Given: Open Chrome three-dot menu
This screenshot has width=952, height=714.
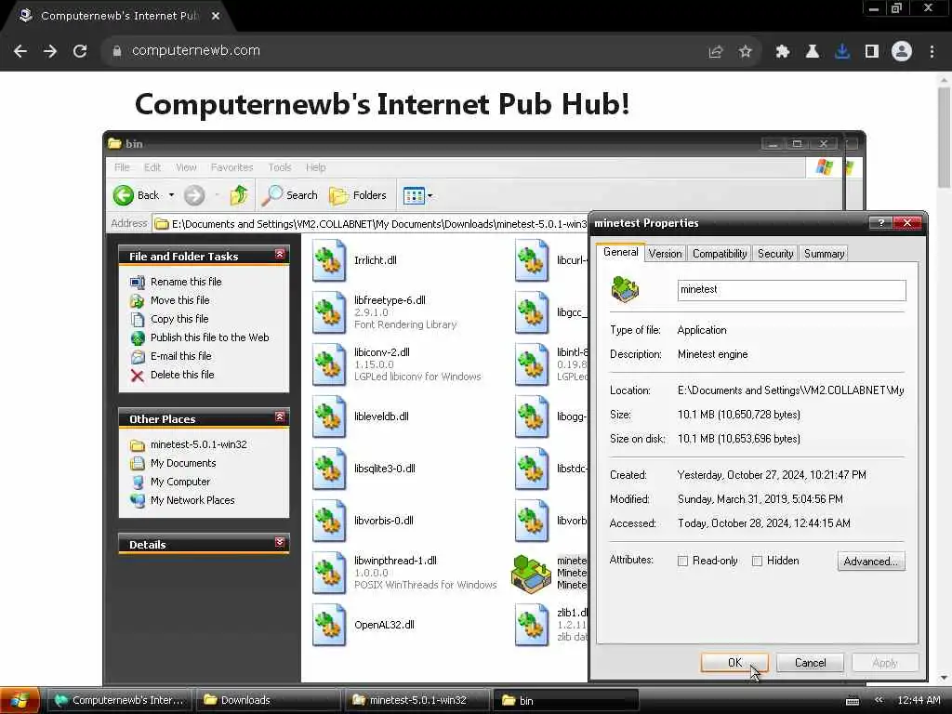Looking at the screenshot, I should pos(932,52).
